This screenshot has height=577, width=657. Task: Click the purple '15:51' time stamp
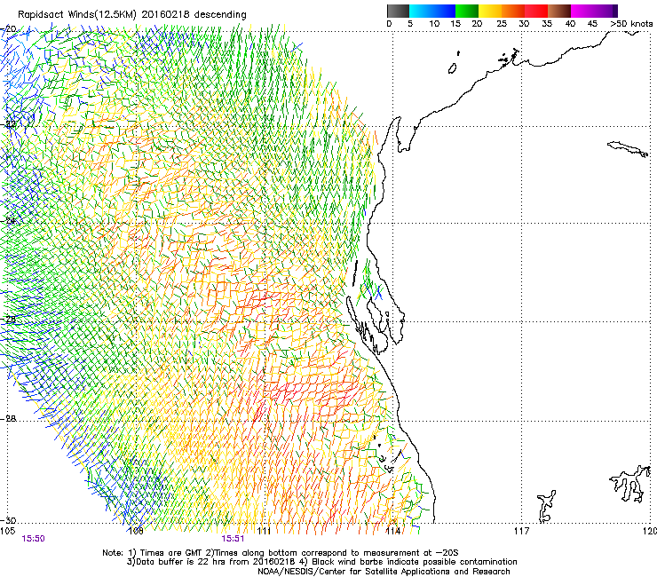tap(233, 539)
